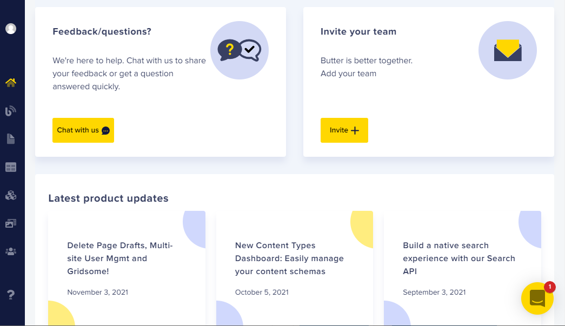Screen dimensions: 565x326
Task: Open the chat widget launcher
Action: [x=537, y=298]
